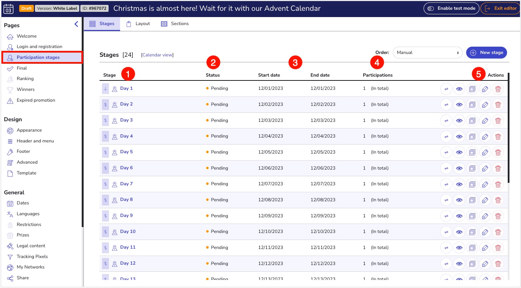
Task: Open the Day 12 stage link
Action: pyautogui.click(x=128, y=263)
